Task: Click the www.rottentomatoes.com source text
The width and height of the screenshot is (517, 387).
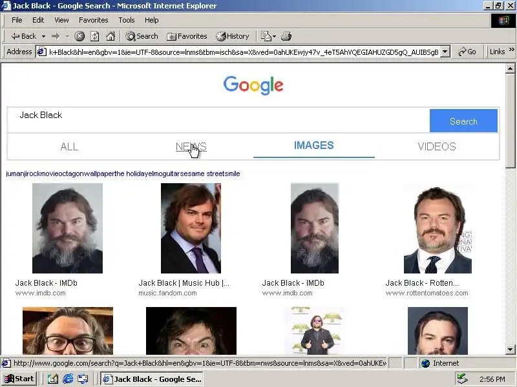Action: [427, 293]
